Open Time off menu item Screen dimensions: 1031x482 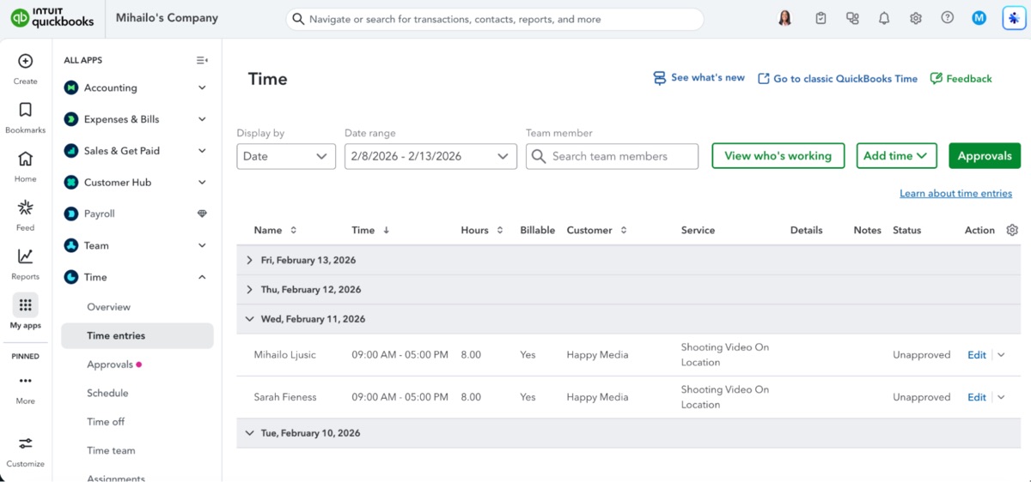106,422
